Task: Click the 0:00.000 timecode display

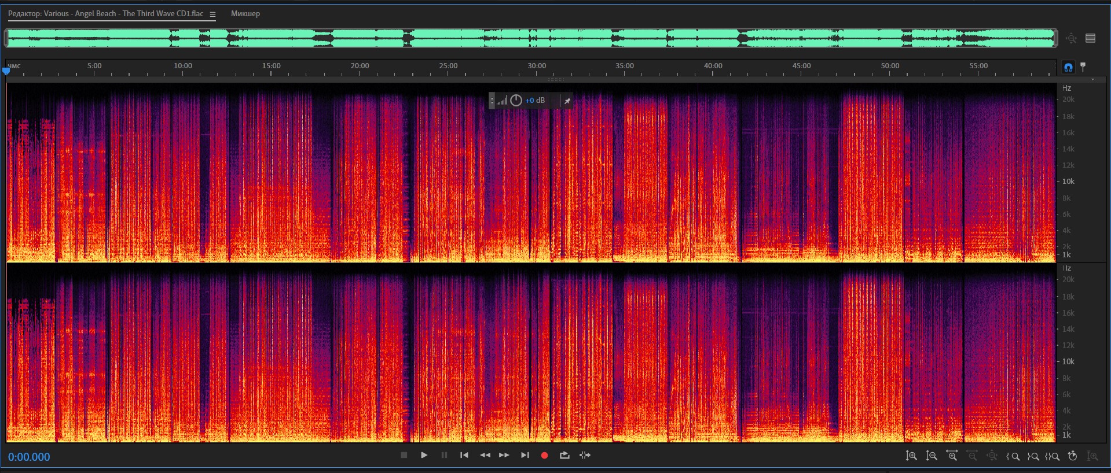Action: pos(29,457)
